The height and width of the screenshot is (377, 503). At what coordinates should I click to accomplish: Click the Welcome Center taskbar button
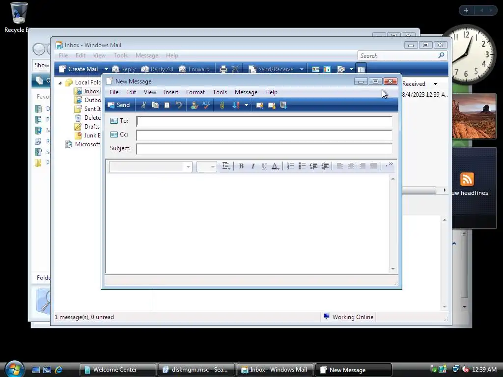117,370
